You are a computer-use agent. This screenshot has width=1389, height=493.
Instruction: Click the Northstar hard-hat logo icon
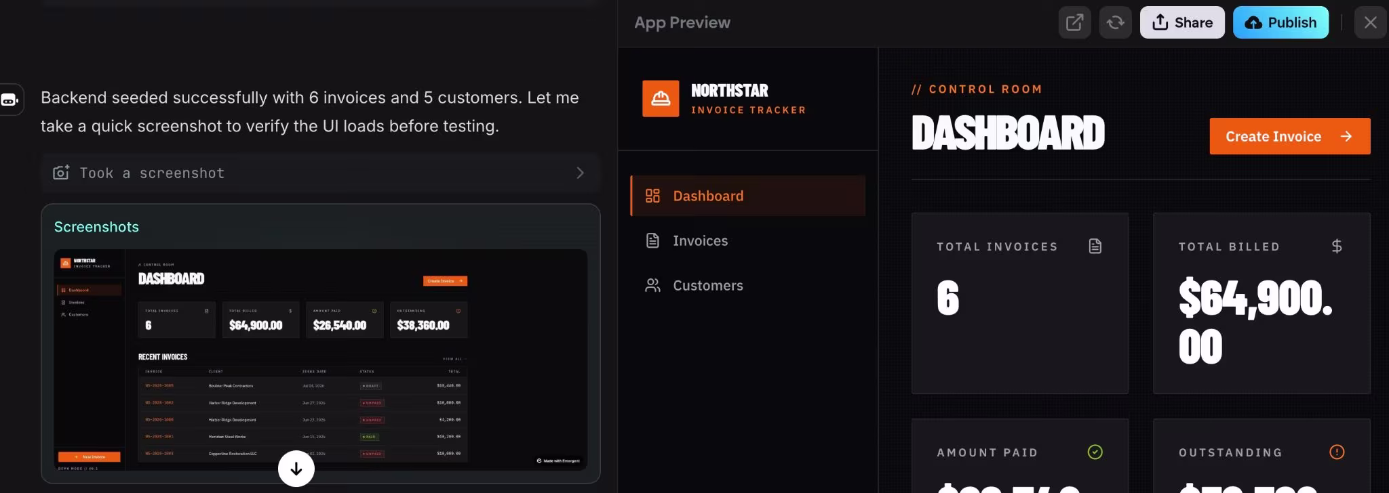pos(661,99)
